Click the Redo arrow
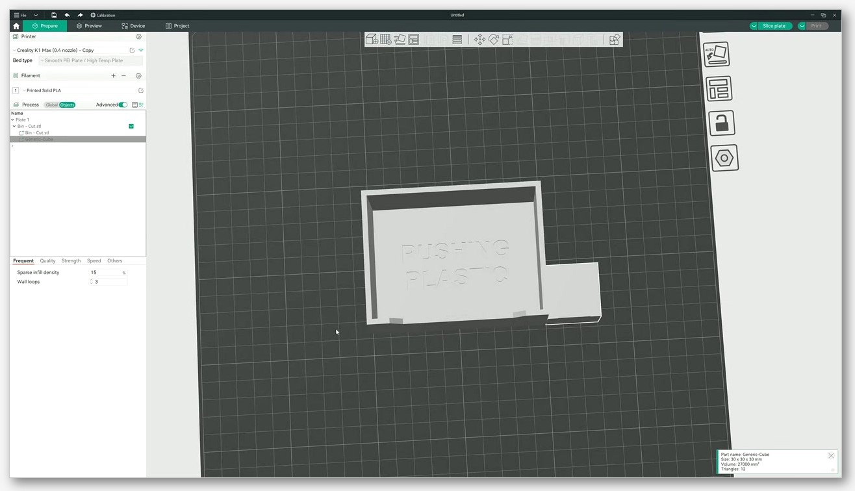The height and width of the screenshot is (491, 855). pos(80,15)
